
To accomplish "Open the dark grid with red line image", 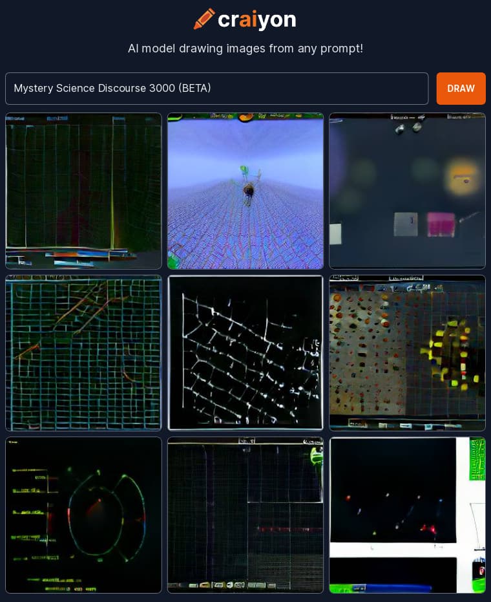I will [x=245, y=515].
